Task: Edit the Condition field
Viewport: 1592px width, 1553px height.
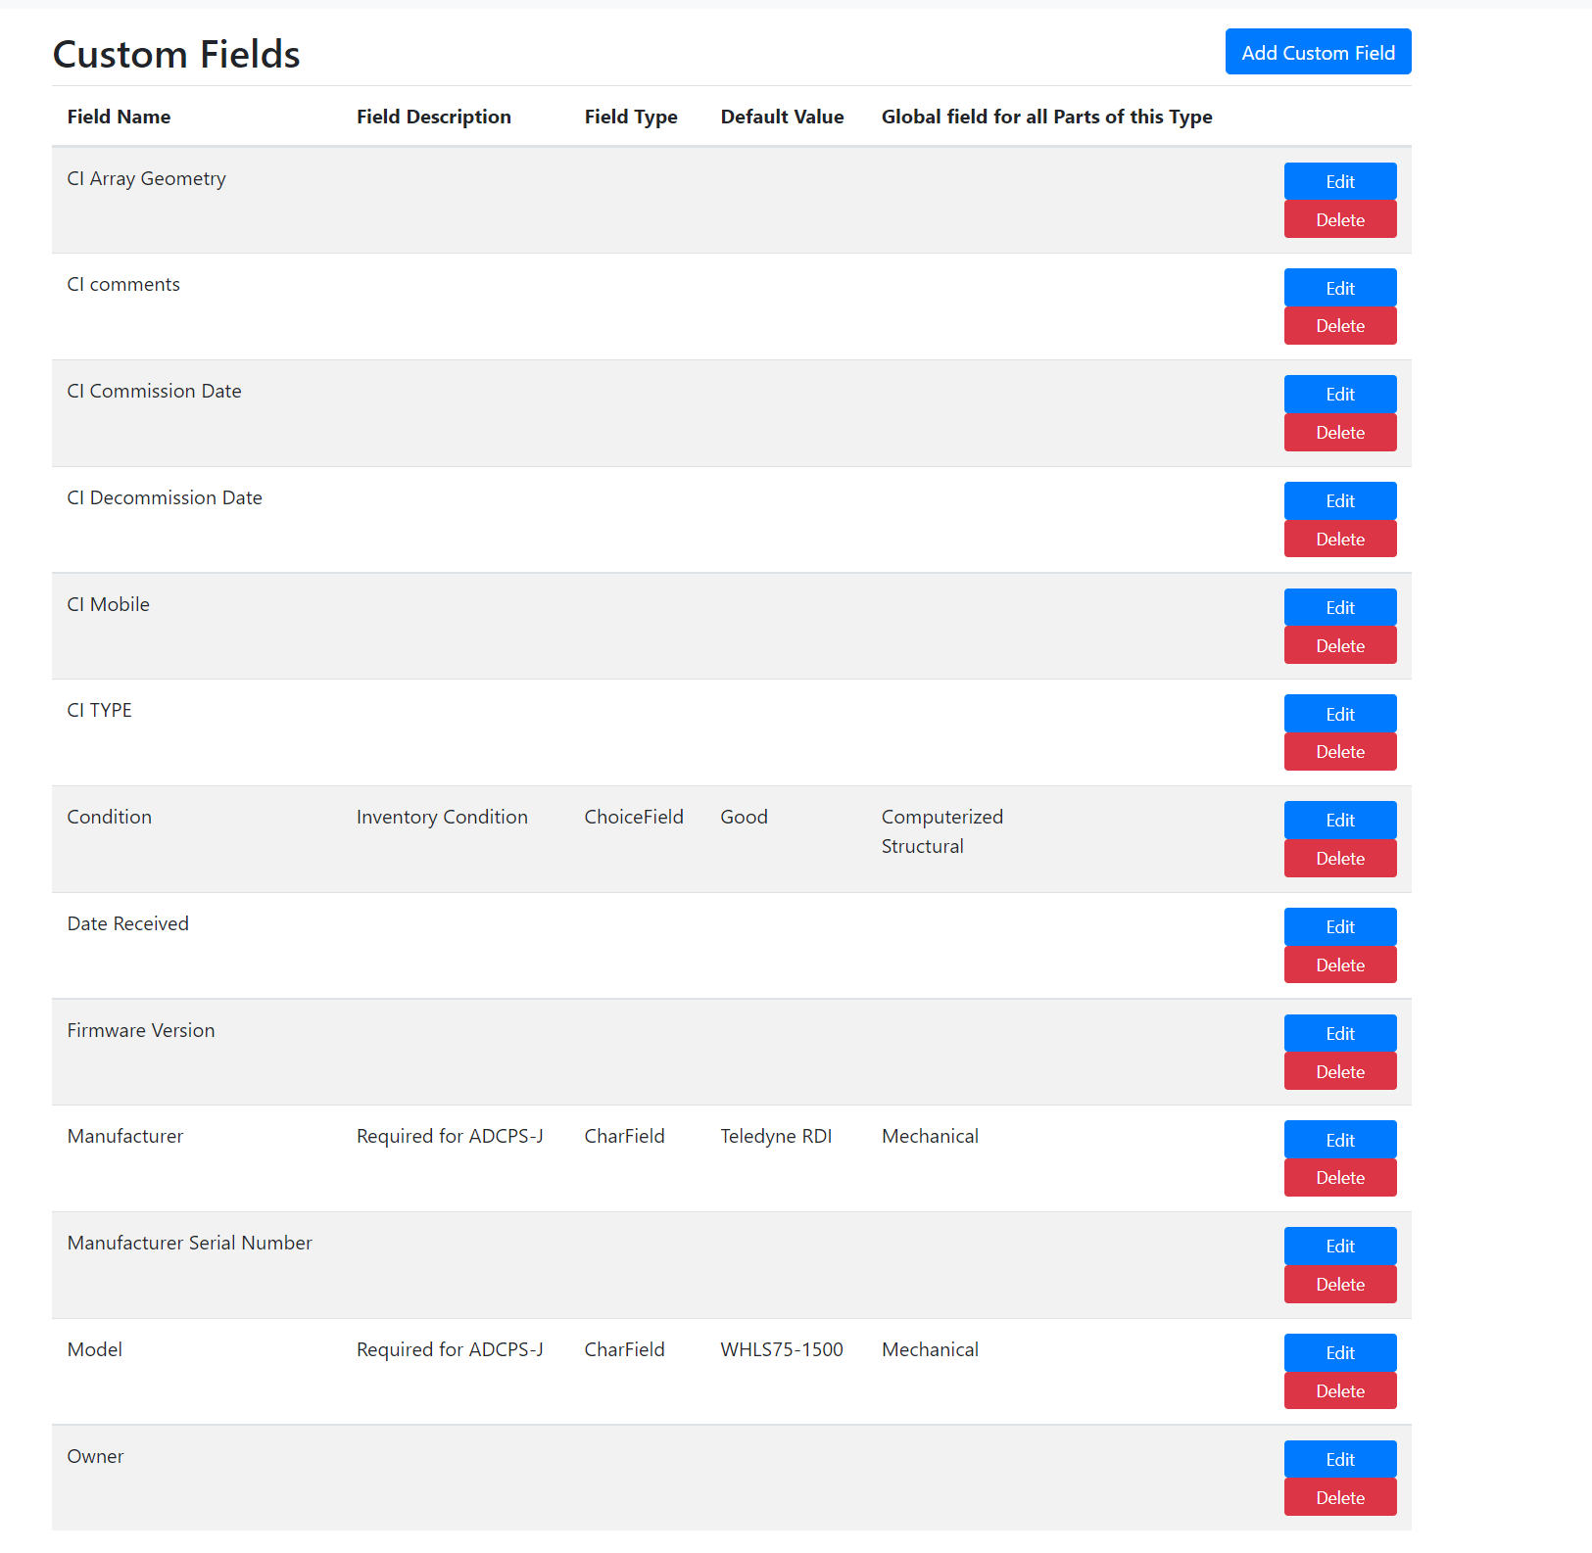Action: [1339, 820]
